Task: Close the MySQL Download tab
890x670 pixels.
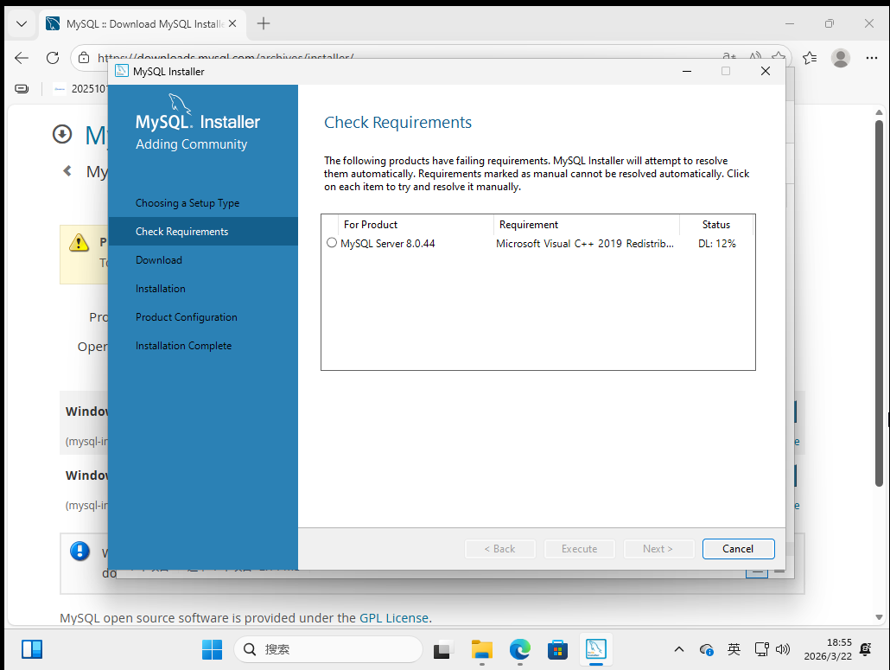Action: coord(232,23)
